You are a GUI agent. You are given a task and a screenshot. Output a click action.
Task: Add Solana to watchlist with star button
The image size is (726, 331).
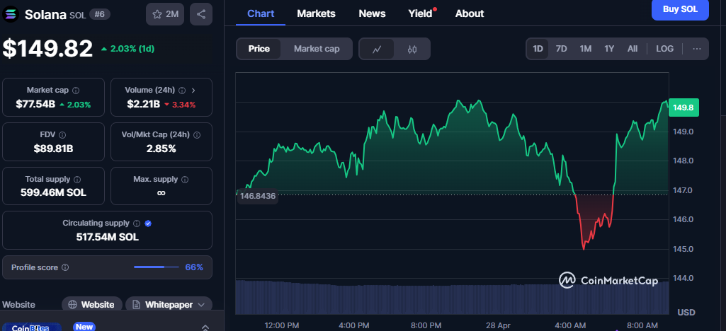click(165, 14)
